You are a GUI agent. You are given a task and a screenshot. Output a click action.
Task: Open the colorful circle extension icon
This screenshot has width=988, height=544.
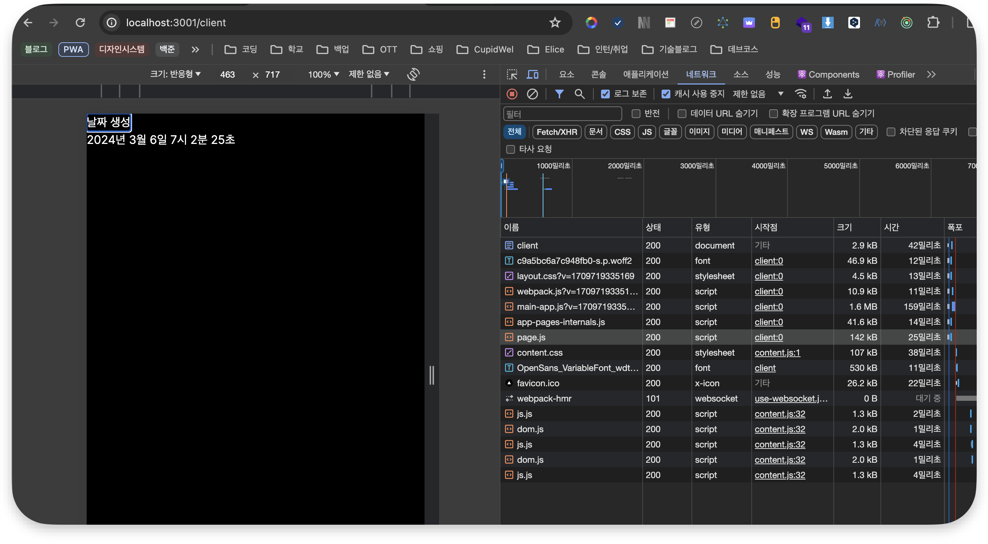pos(591,23)
